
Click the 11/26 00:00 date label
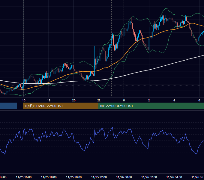[x=124, y=177]
